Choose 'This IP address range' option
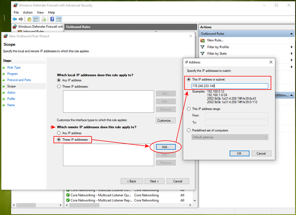Screen dimensions: 296x215 pos(189,109)
